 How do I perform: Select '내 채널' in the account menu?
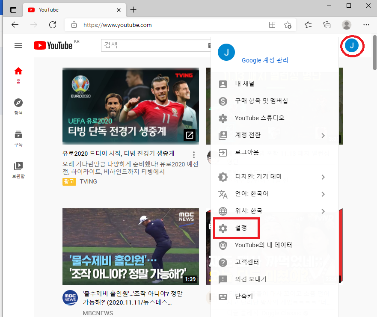[x=275, y=84]
